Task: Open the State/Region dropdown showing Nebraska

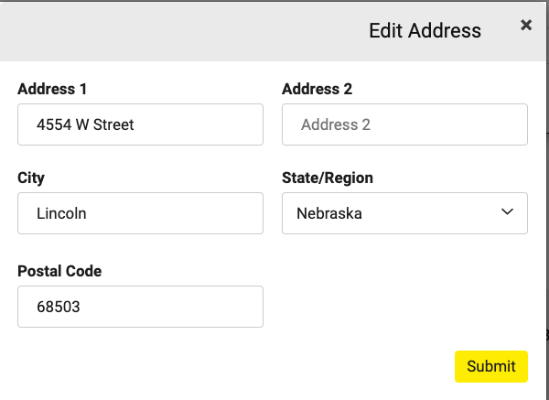Action: point(404,213)
